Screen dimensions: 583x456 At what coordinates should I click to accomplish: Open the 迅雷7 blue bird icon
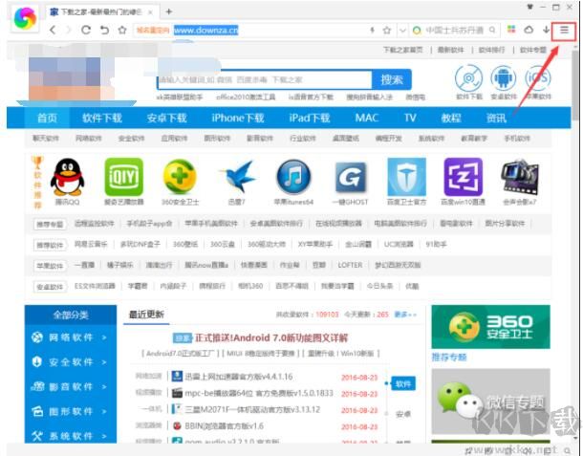pos(238,177)
